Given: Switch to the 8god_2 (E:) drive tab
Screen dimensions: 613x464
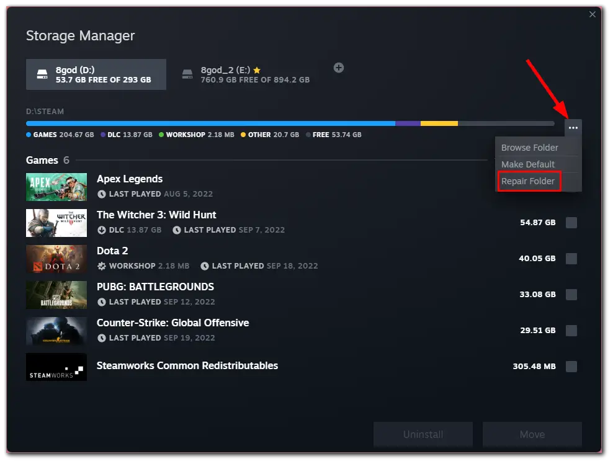Looking at the screenshot, I should click(246, 74).
